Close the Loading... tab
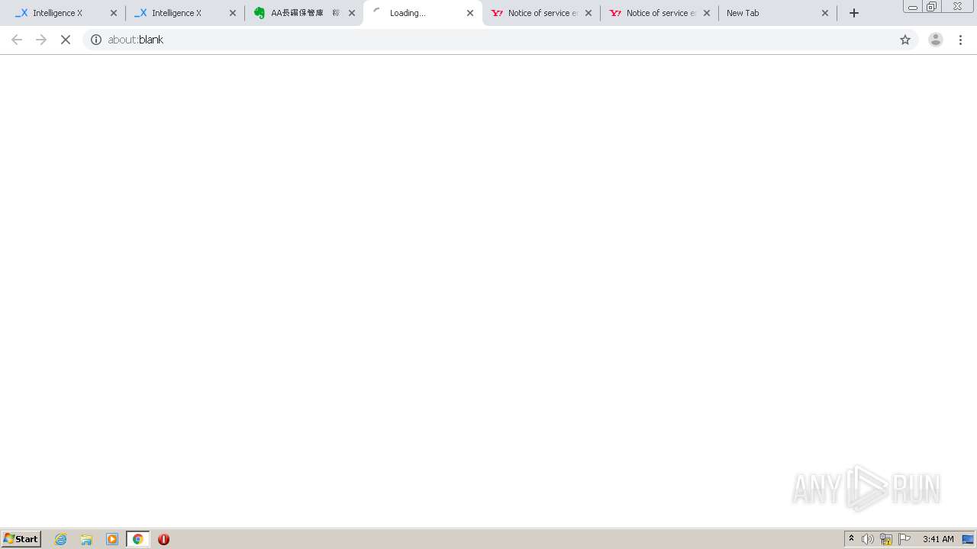The image size is (977, 549). tap(470, 13)
